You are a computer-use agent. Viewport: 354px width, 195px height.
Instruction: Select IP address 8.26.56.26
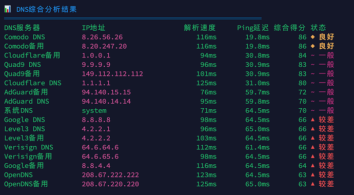(102, 37)
